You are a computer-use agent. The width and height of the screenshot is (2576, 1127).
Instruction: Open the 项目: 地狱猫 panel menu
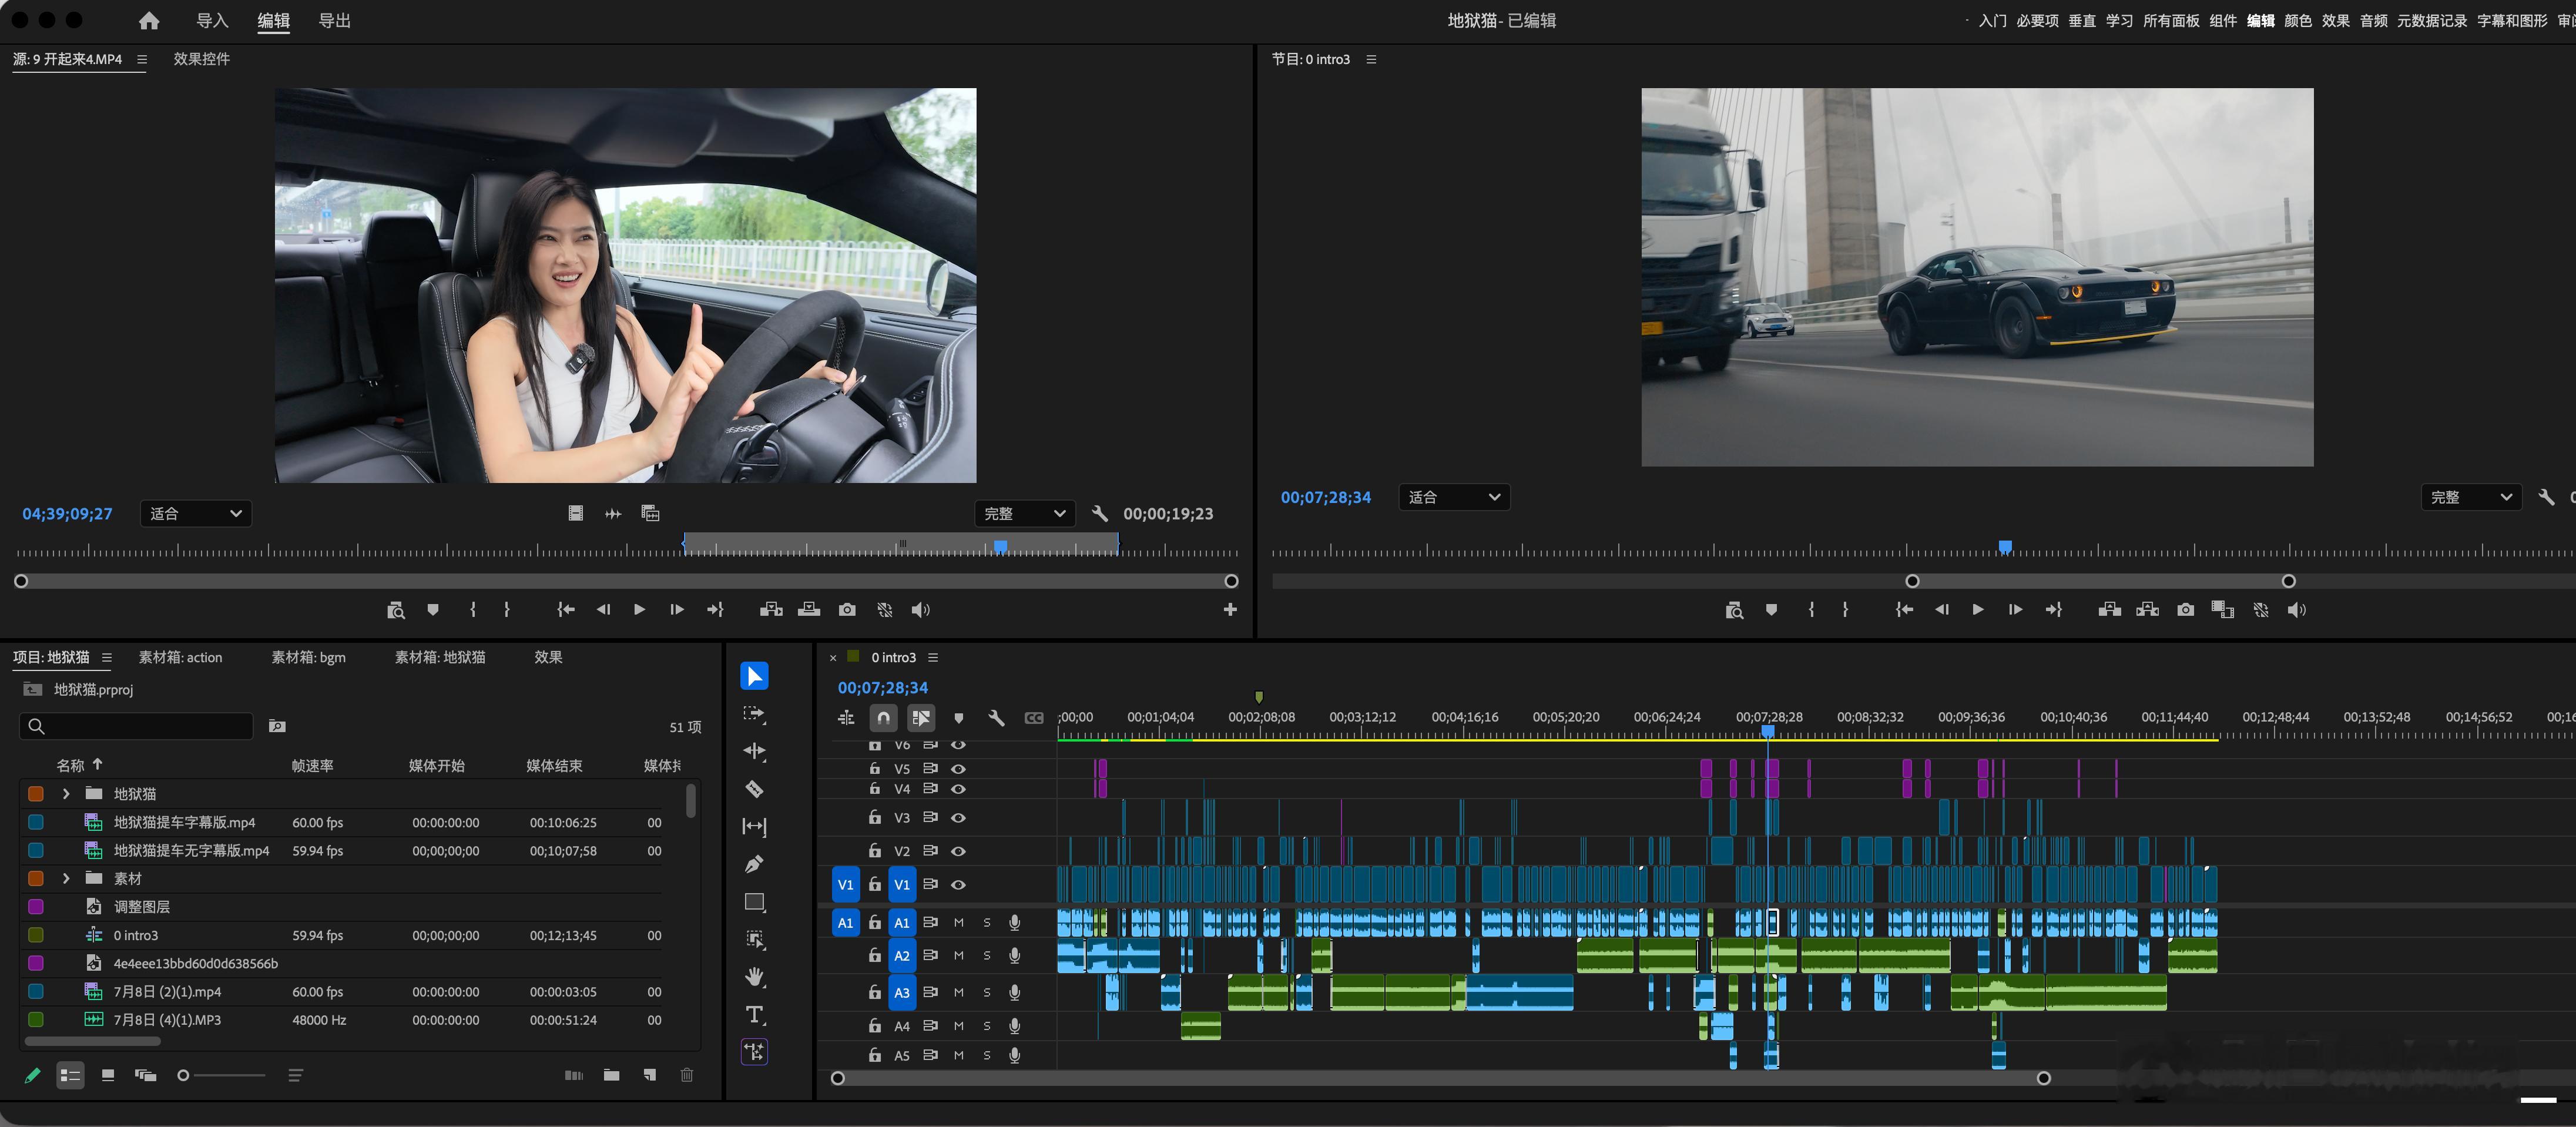point(107,657)
